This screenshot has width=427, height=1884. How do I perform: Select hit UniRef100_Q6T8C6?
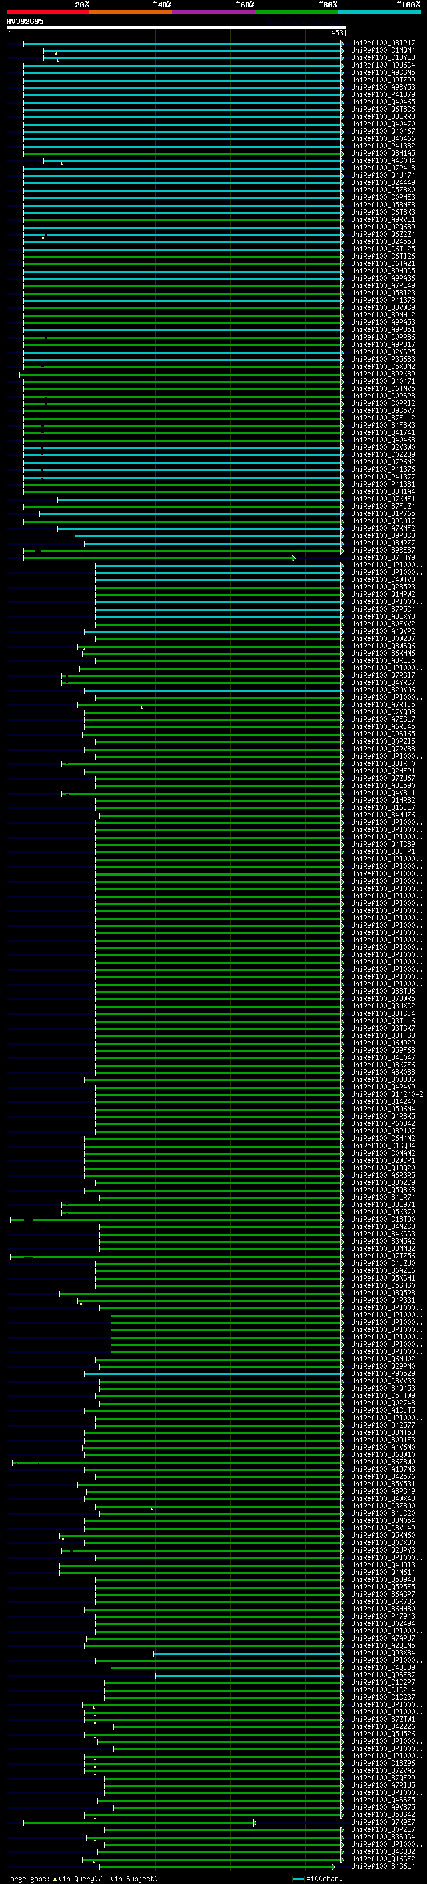pos(383,109)
